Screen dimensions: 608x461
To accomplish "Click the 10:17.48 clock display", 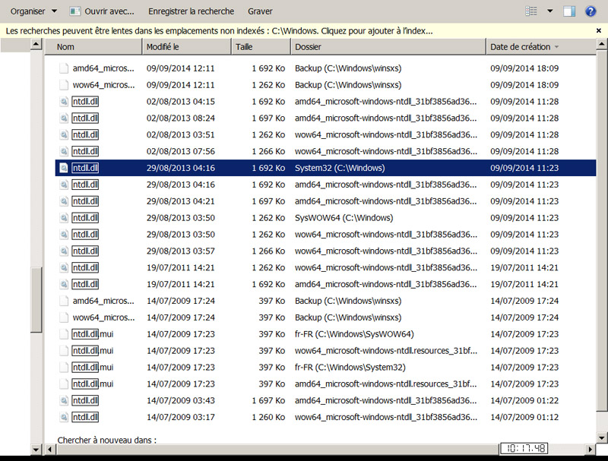I will point(526,449).
